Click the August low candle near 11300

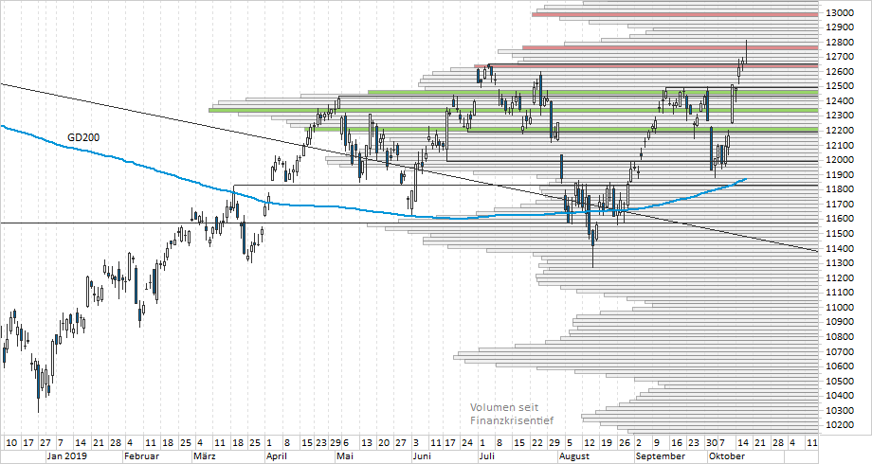(593, 246)
